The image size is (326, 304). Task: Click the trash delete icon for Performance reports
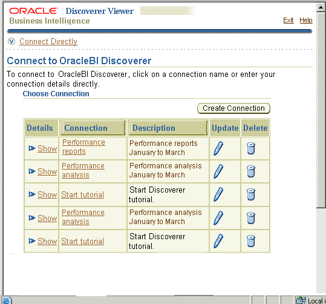pyautogui.click(x=251, y=148)
